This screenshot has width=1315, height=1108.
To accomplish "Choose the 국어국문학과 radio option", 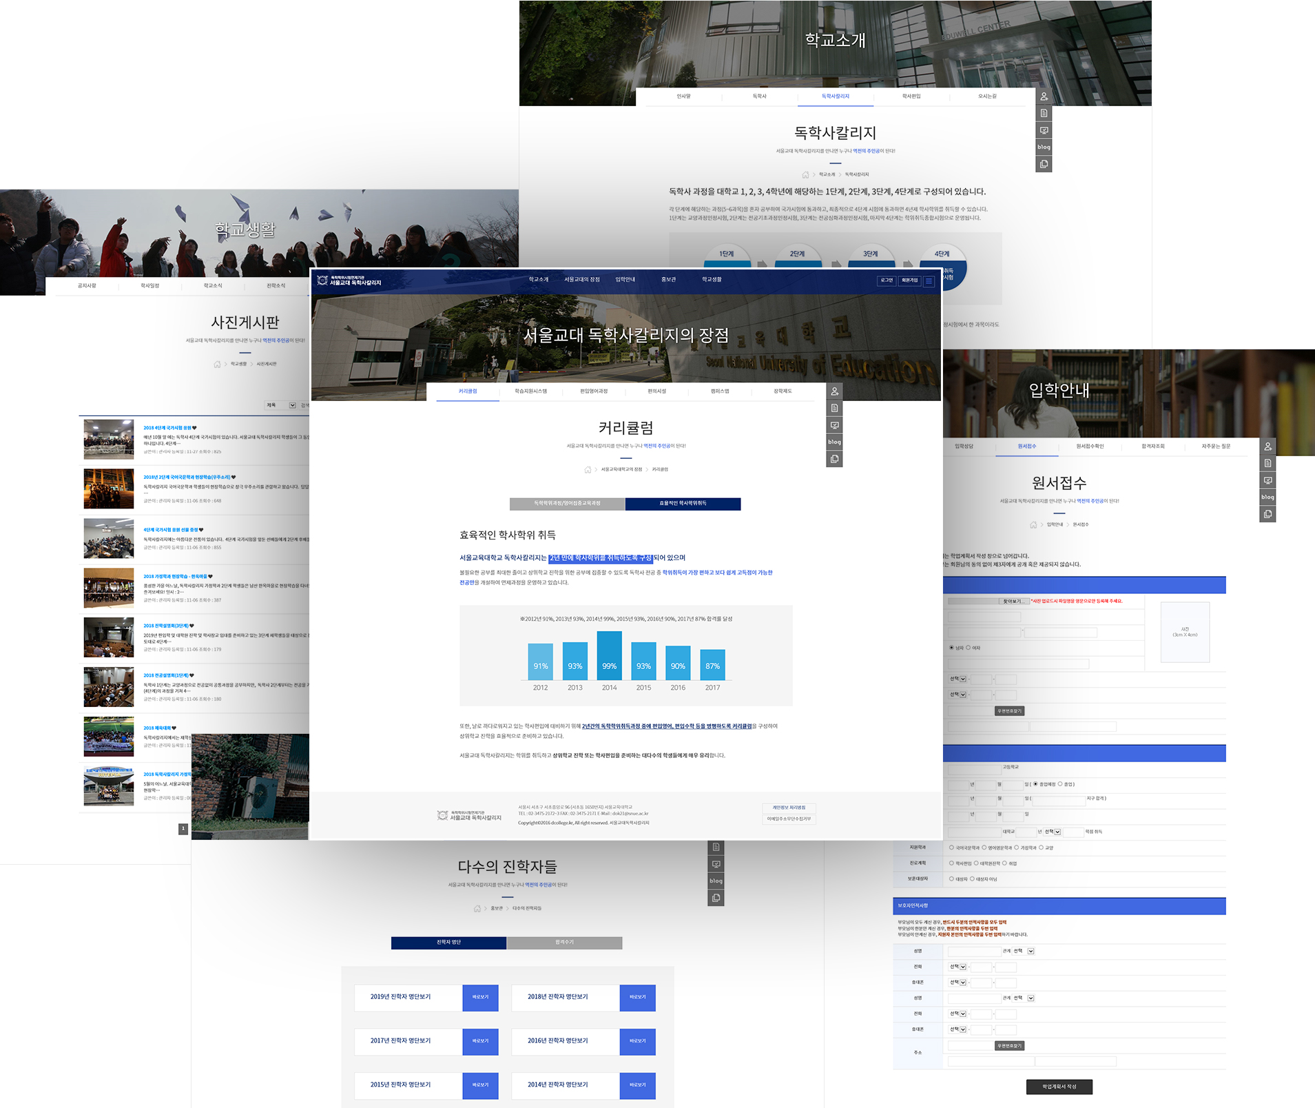I will pyautogui.click(x=951, y=848).
